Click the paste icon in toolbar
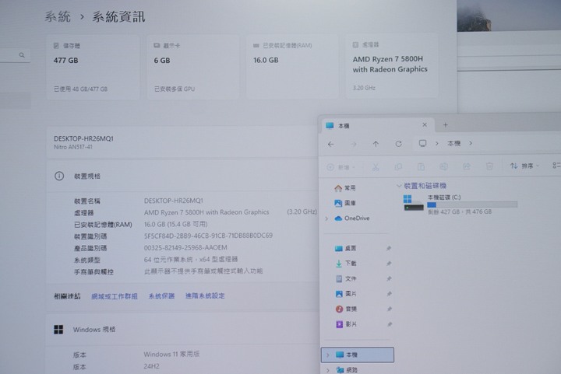 [421, 166]
